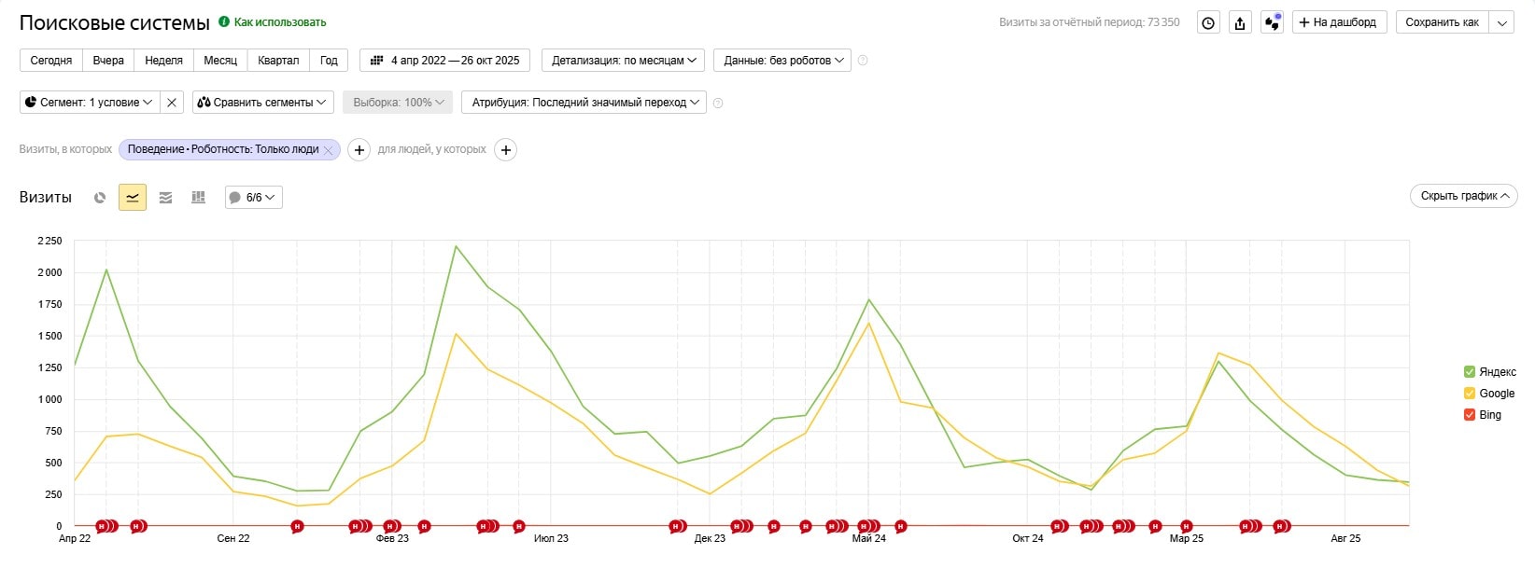Add a visit condition with plus
Viewport: 1535px width, 568px height.
359,150
